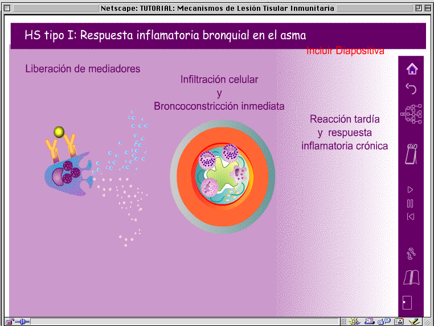Click the red 'Incluir Diapositiva' link
The width and height of the screenshot is (434, 326).
tap(345, 51)
